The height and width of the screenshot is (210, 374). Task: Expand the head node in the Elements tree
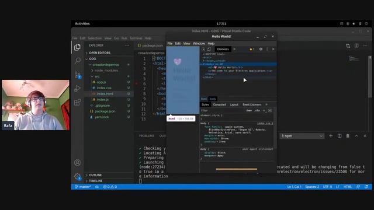(204, 61)
